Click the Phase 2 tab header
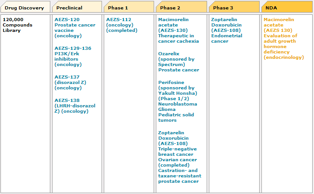 [170, 8]
